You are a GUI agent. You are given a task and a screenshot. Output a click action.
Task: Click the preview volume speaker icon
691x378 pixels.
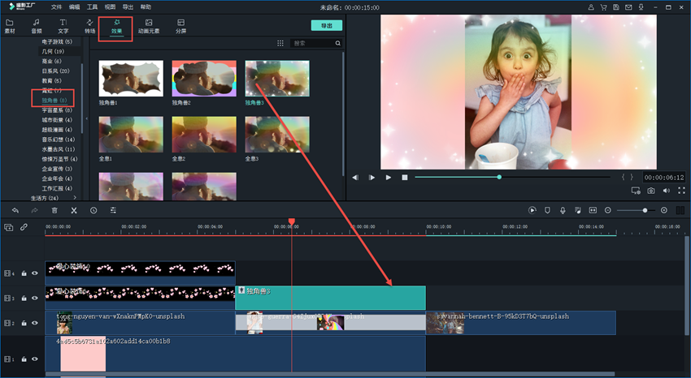(x=666, y=191)
